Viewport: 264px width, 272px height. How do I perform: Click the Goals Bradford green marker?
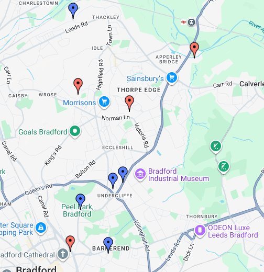(75, 131)
